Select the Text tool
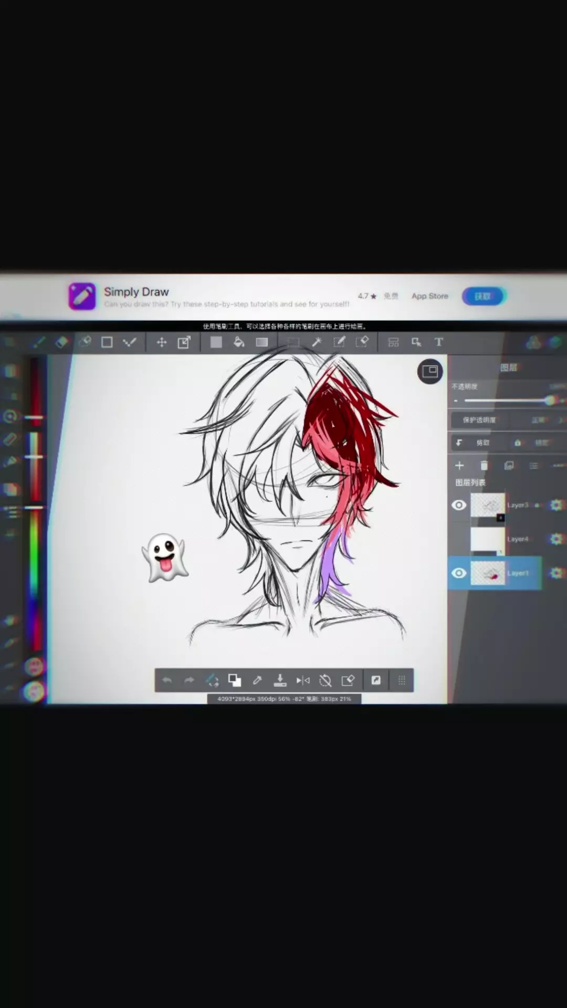Image resolution: width=567 pixels, height=1008 pixels. 439,342
